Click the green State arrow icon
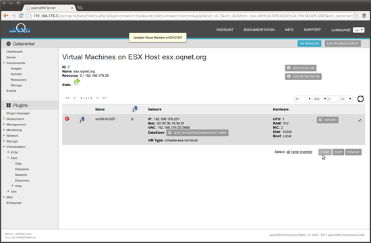This screenshot has width=371, height=243. point(77,81)
